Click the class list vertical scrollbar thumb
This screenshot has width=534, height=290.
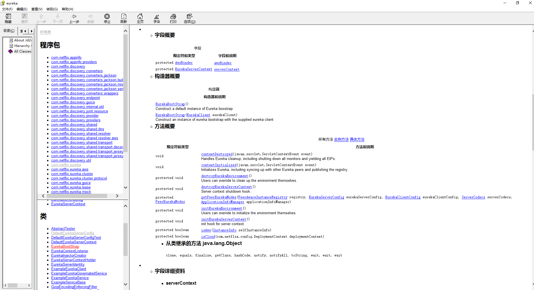coord(125,239)
